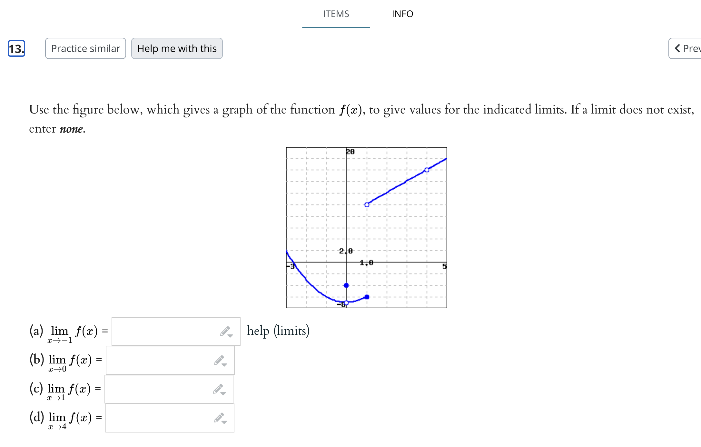Click the pencil edit icon for part (a)
The width and height of the screenshot is (701, 447).
[x=225, y=331]
